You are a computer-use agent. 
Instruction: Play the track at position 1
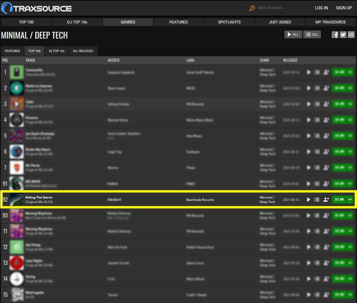pos(309,72)
